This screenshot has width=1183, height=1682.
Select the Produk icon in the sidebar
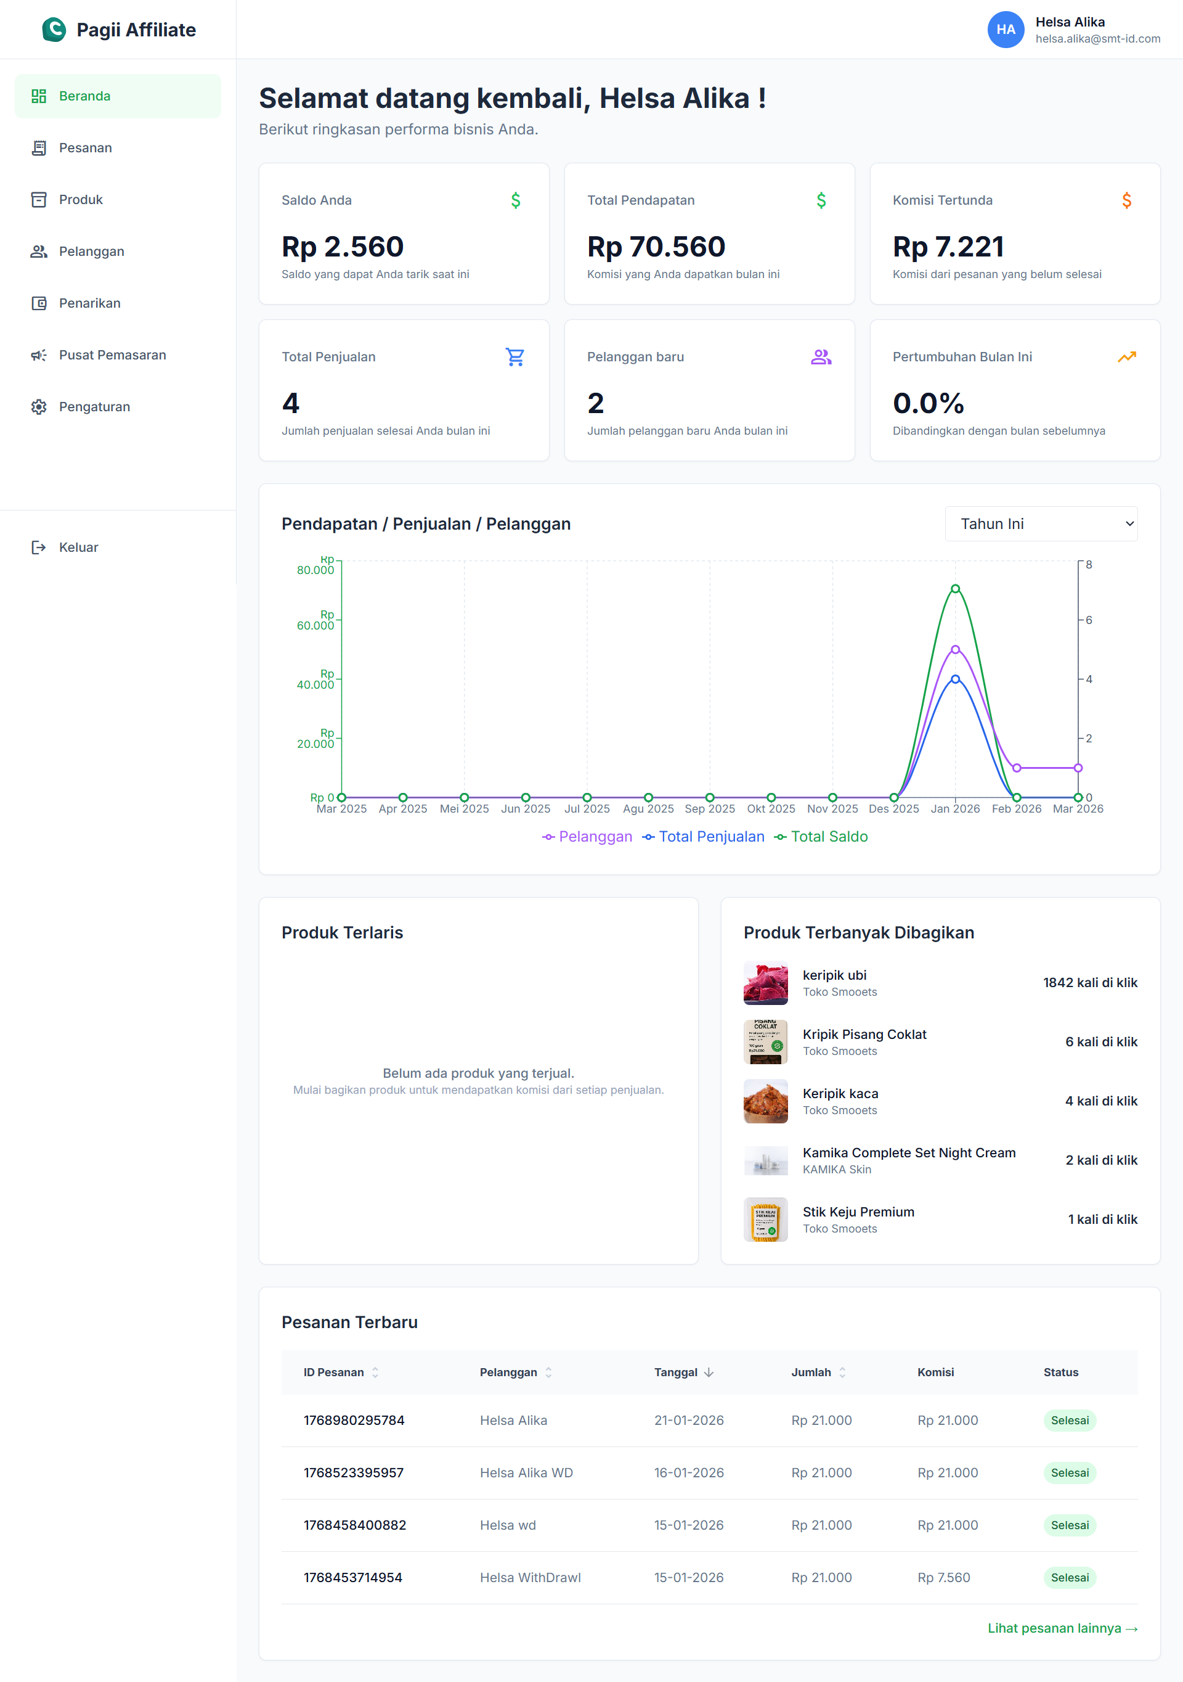tap(40, 199)
